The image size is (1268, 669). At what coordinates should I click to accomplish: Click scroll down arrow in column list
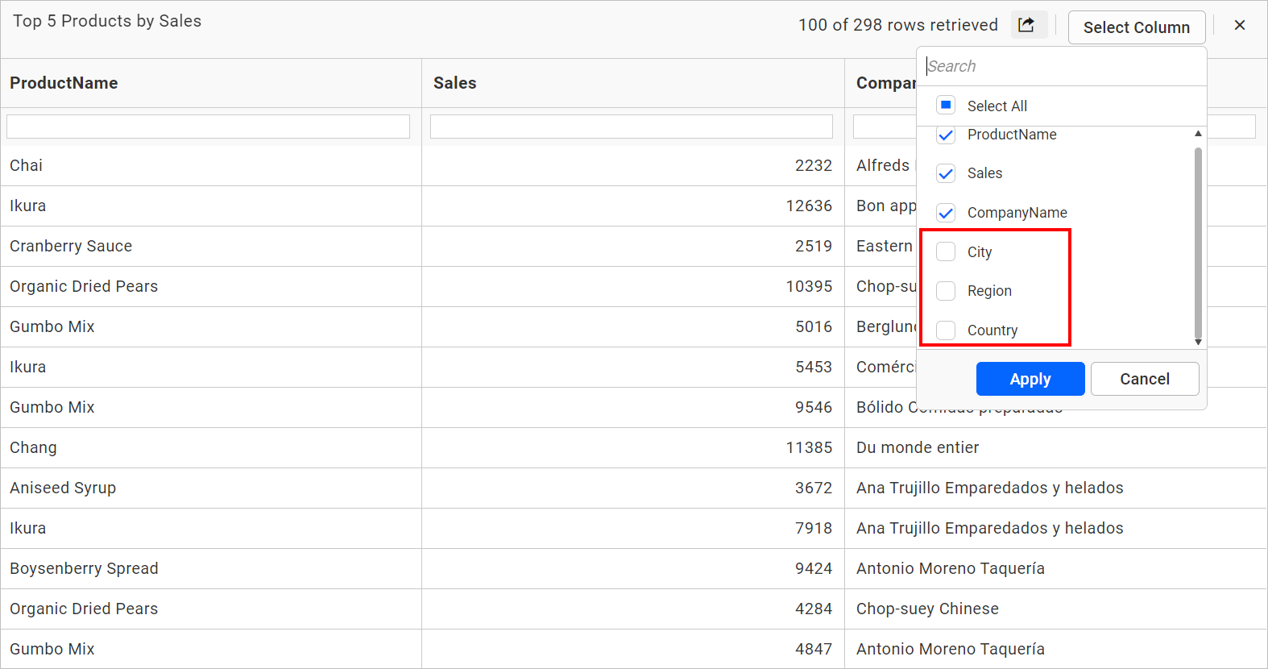(1198, 342)
